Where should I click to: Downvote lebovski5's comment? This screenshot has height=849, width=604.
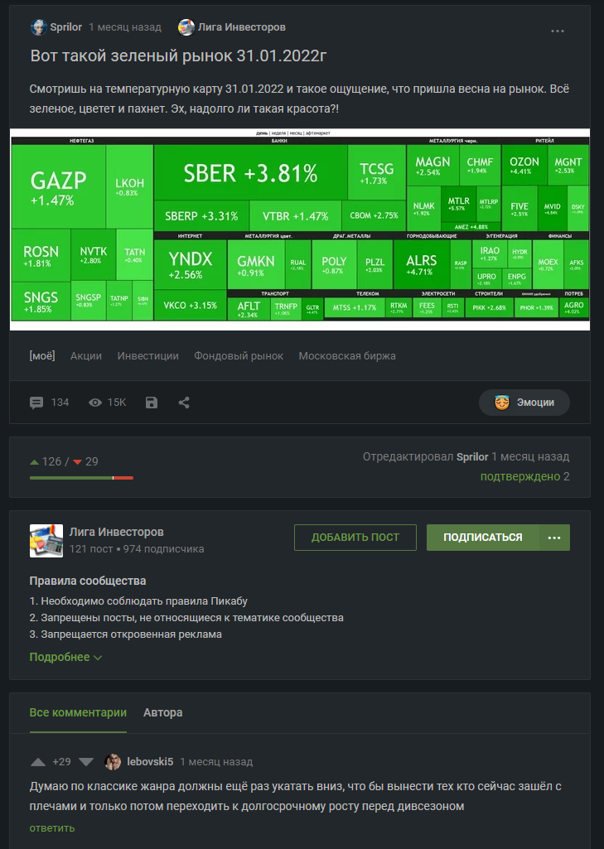tap(86, 762)
